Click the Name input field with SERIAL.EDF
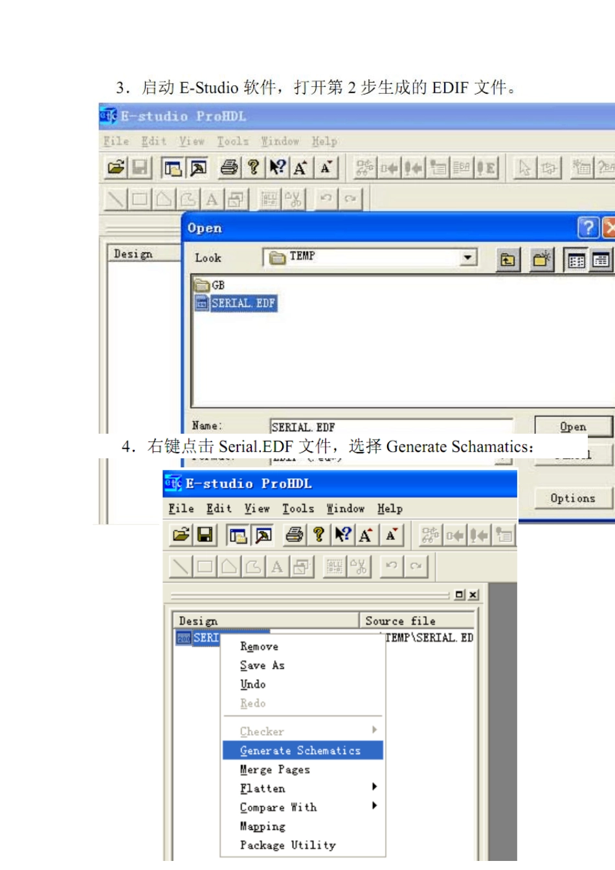Image resolution: width=615 pixels, height=870 pixels. click(x=391, y=427)
